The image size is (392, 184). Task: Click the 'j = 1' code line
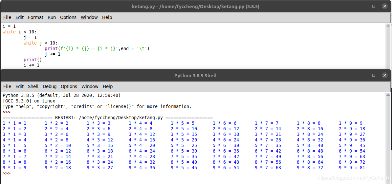(30, 37)
